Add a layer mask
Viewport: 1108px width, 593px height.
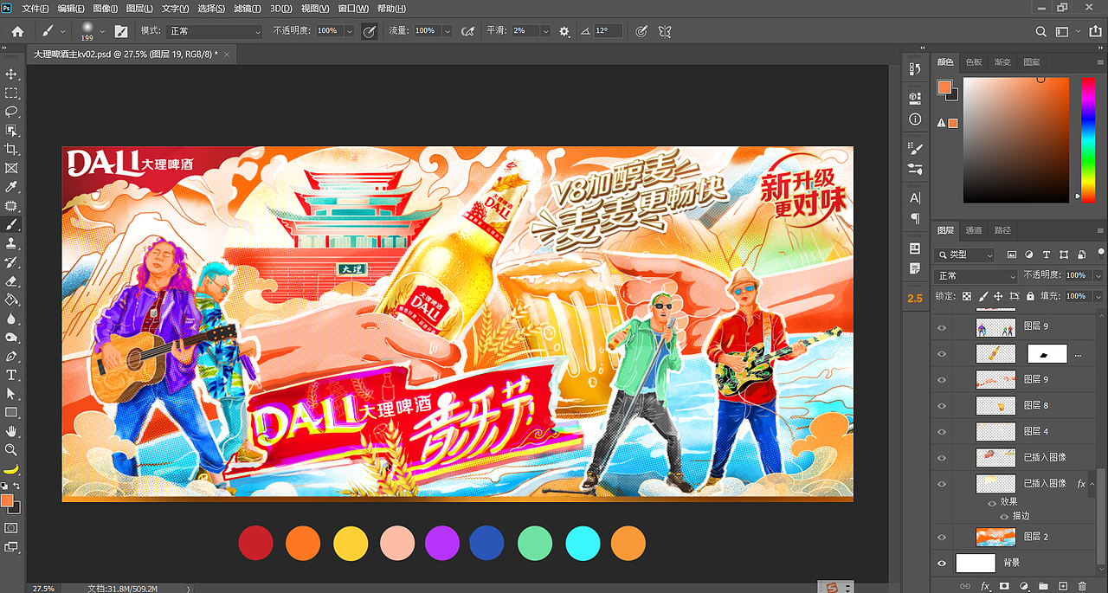1004,586
